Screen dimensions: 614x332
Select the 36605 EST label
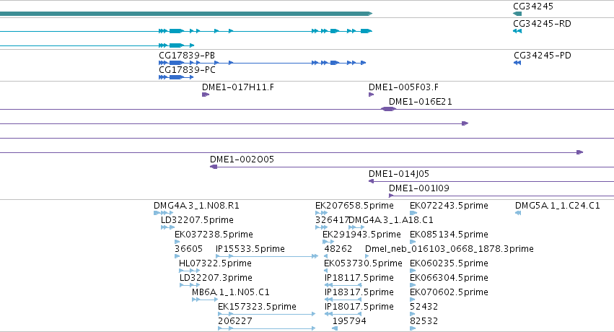click(x=189, y=248)
